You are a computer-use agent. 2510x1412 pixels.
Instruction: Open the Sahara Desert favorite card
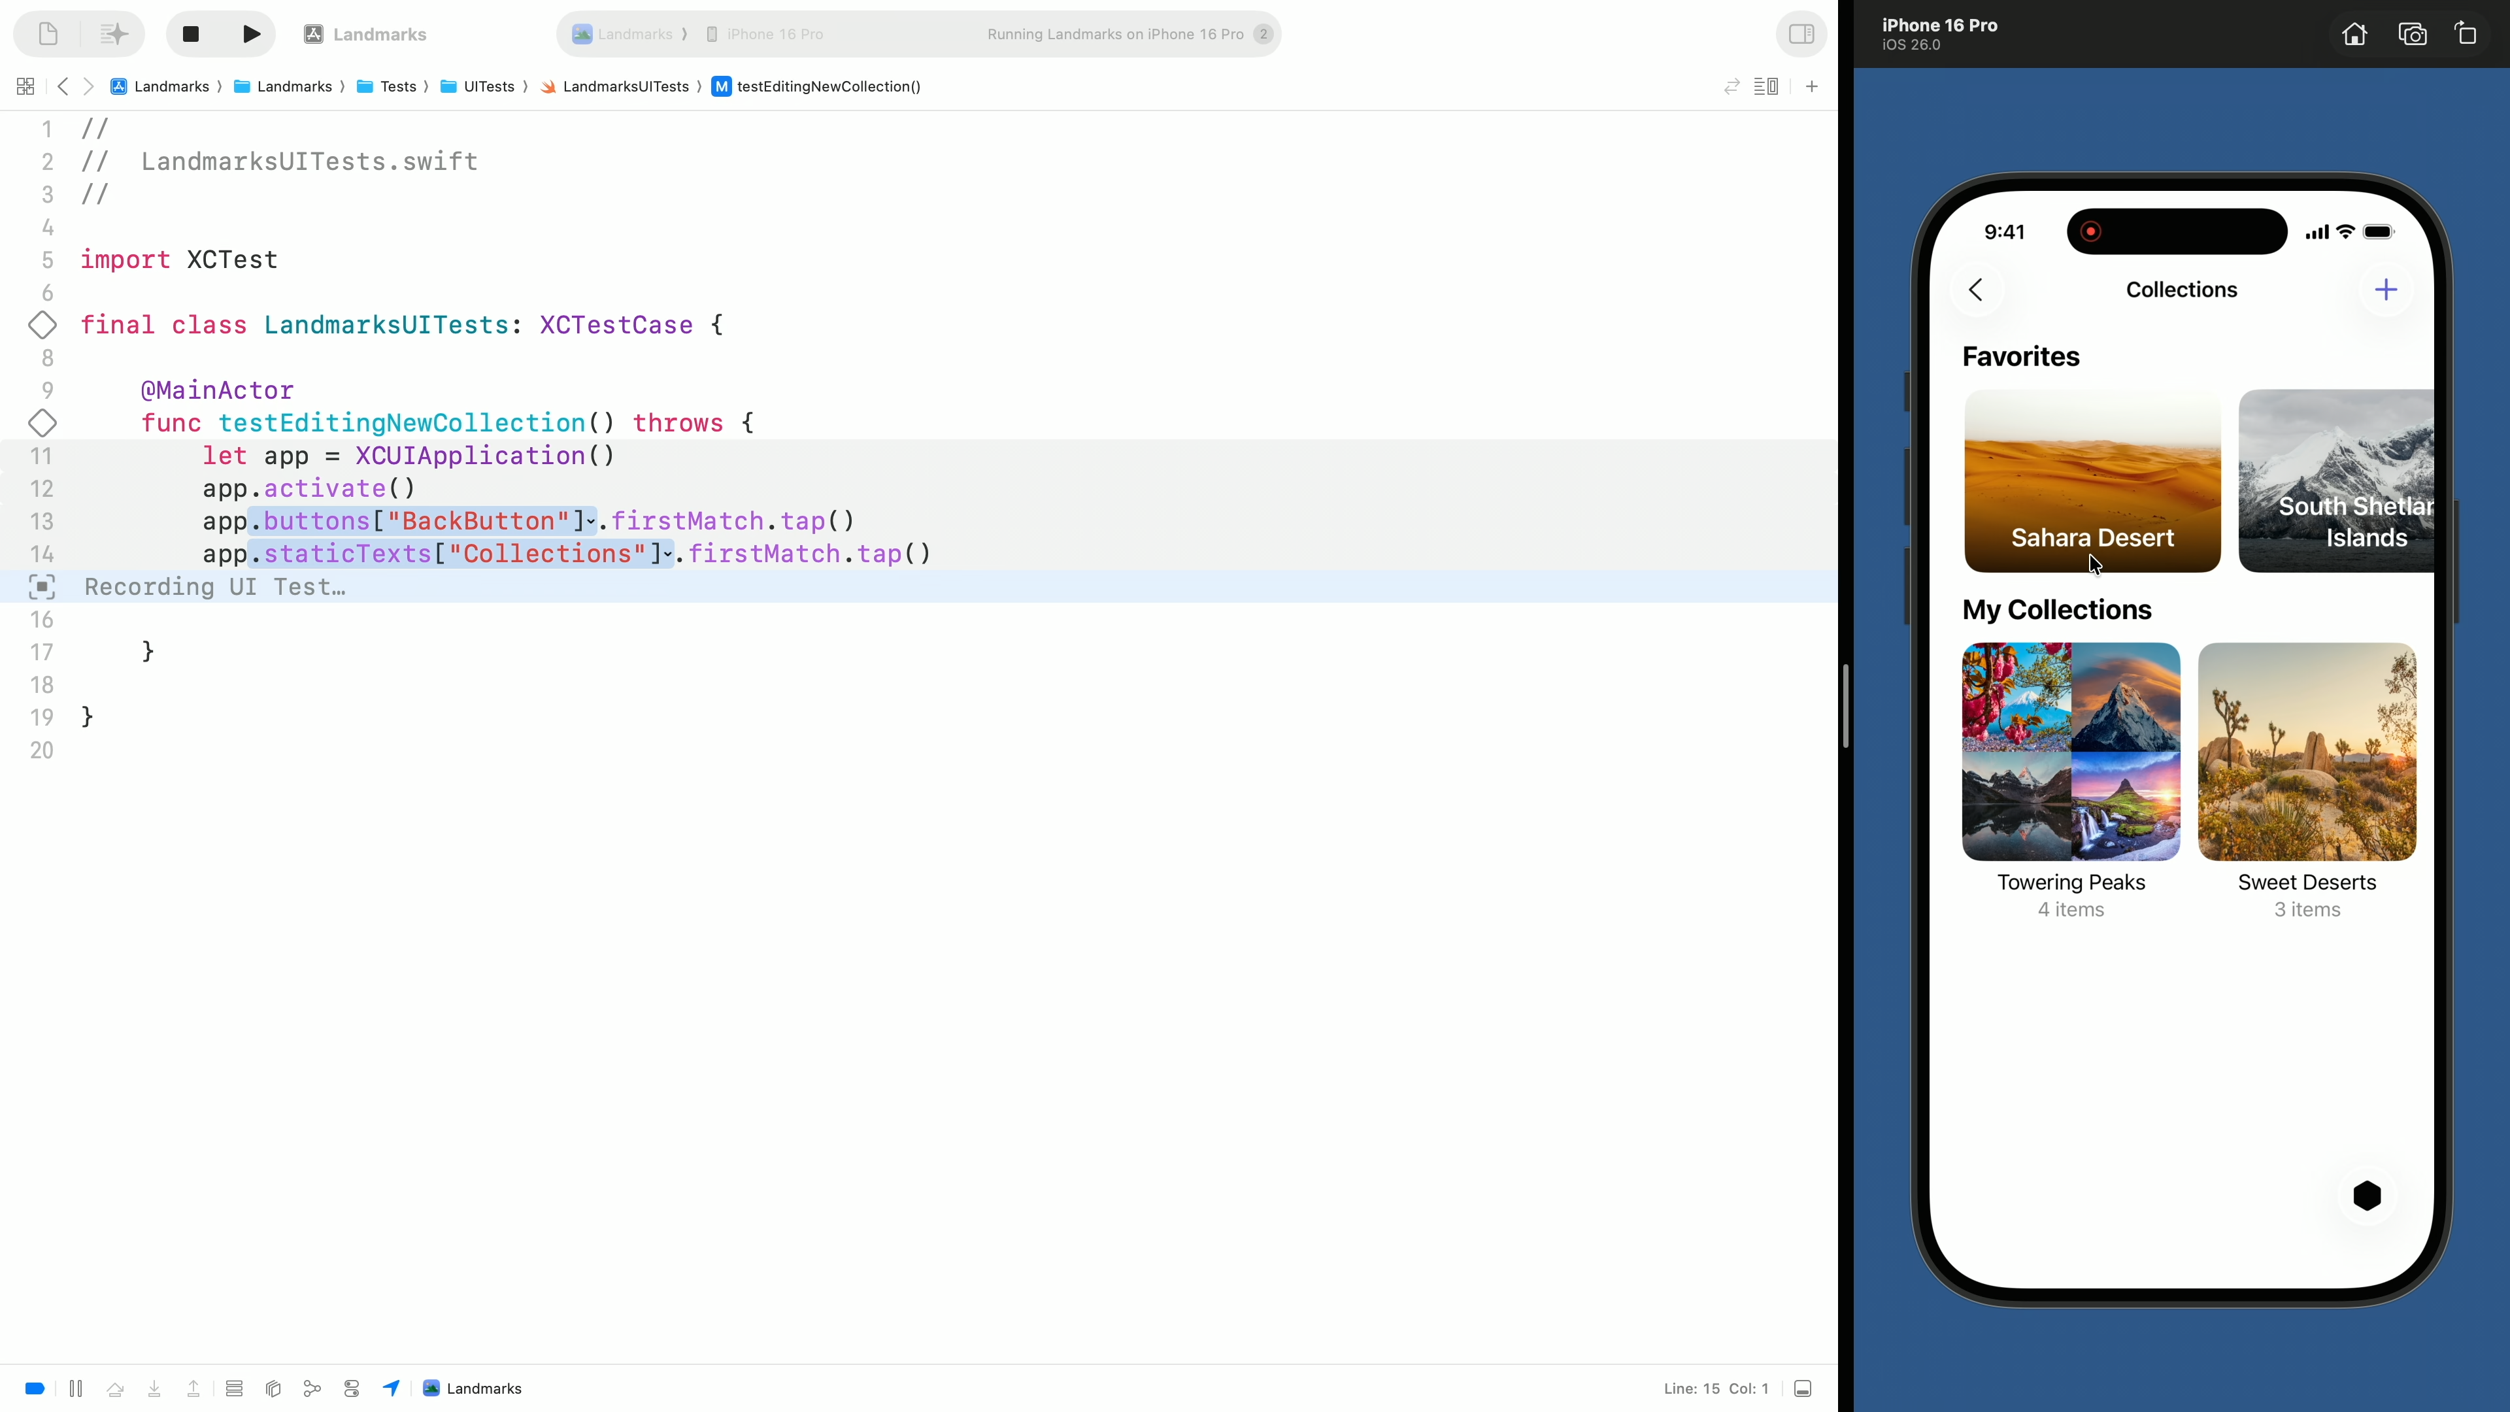(2091, 480)
